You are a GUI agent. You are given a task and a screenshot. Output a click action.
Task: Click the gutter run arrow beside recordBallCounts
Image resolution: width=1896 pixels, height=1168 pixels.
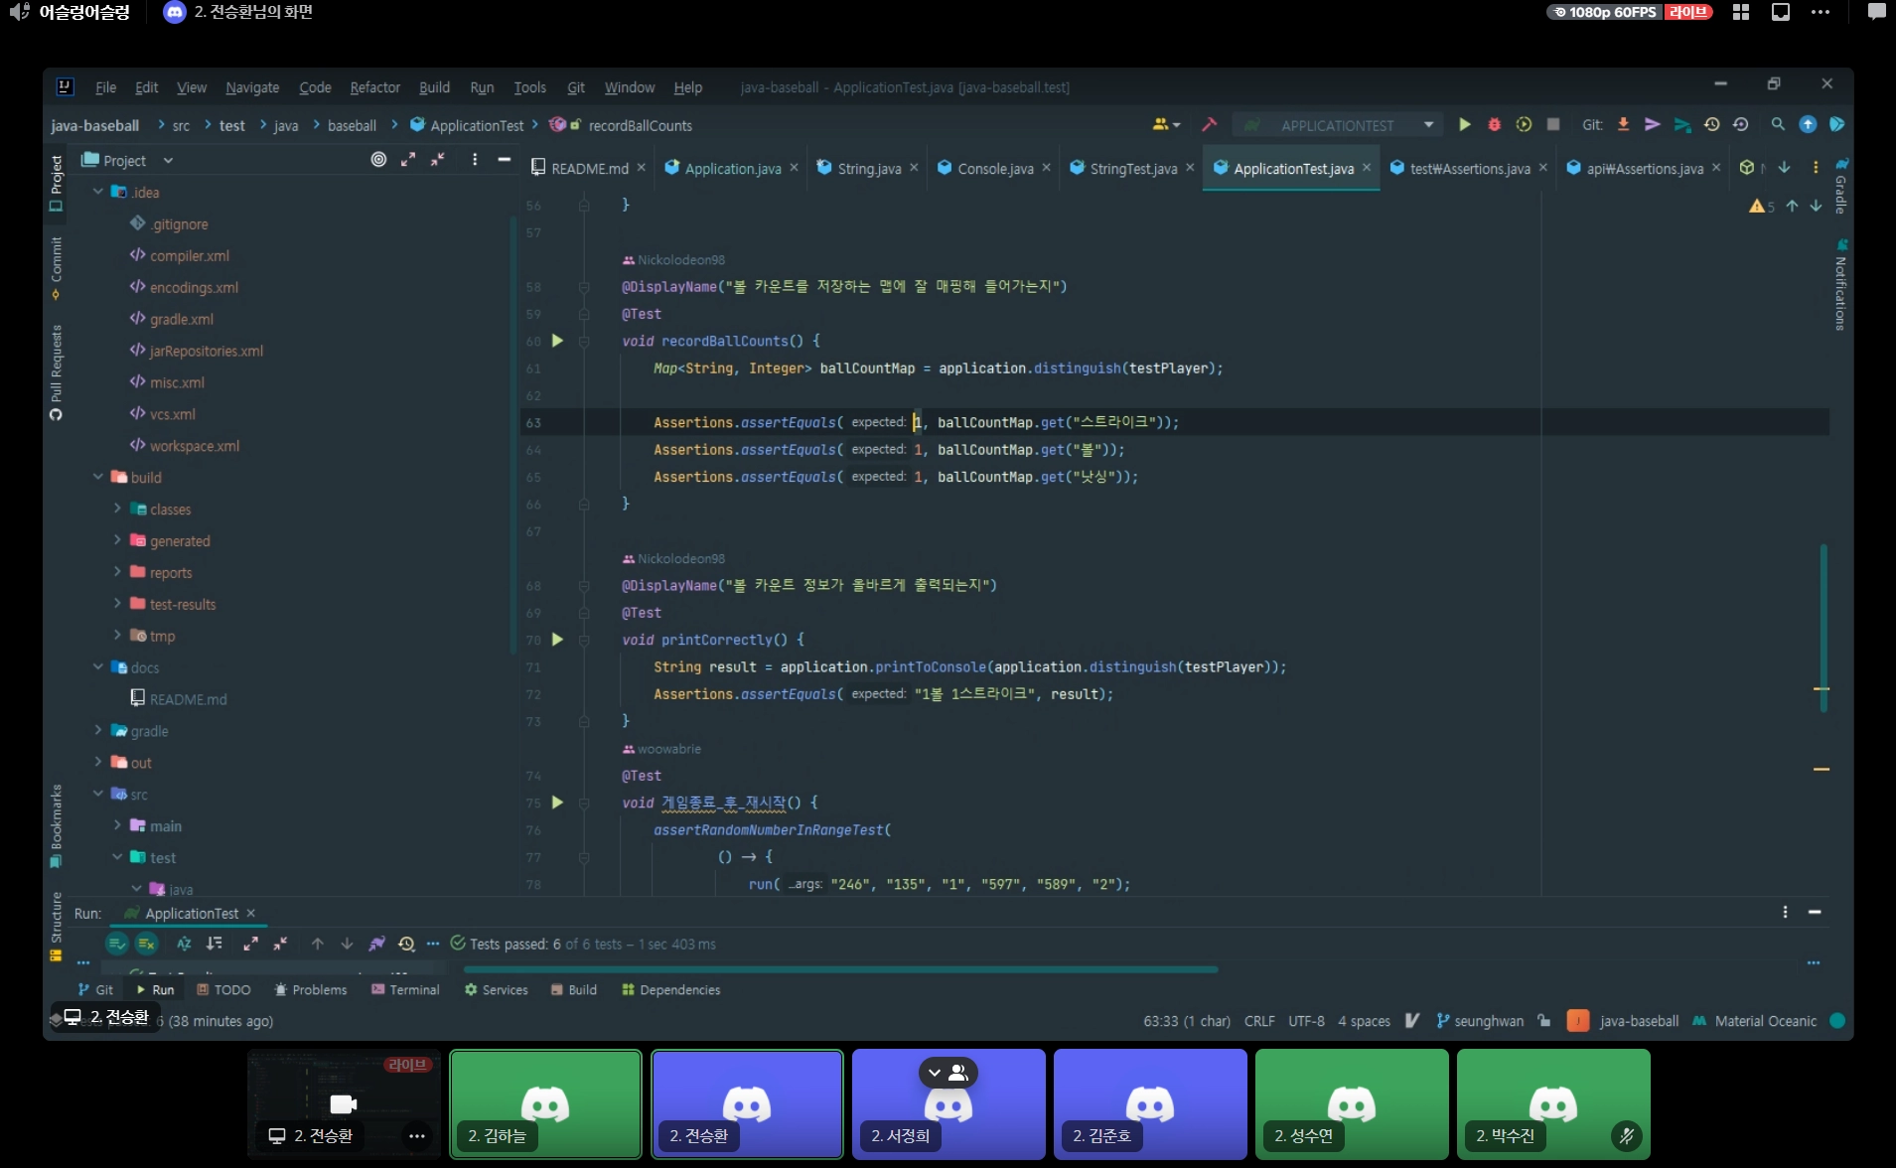[x=557, y=341]
